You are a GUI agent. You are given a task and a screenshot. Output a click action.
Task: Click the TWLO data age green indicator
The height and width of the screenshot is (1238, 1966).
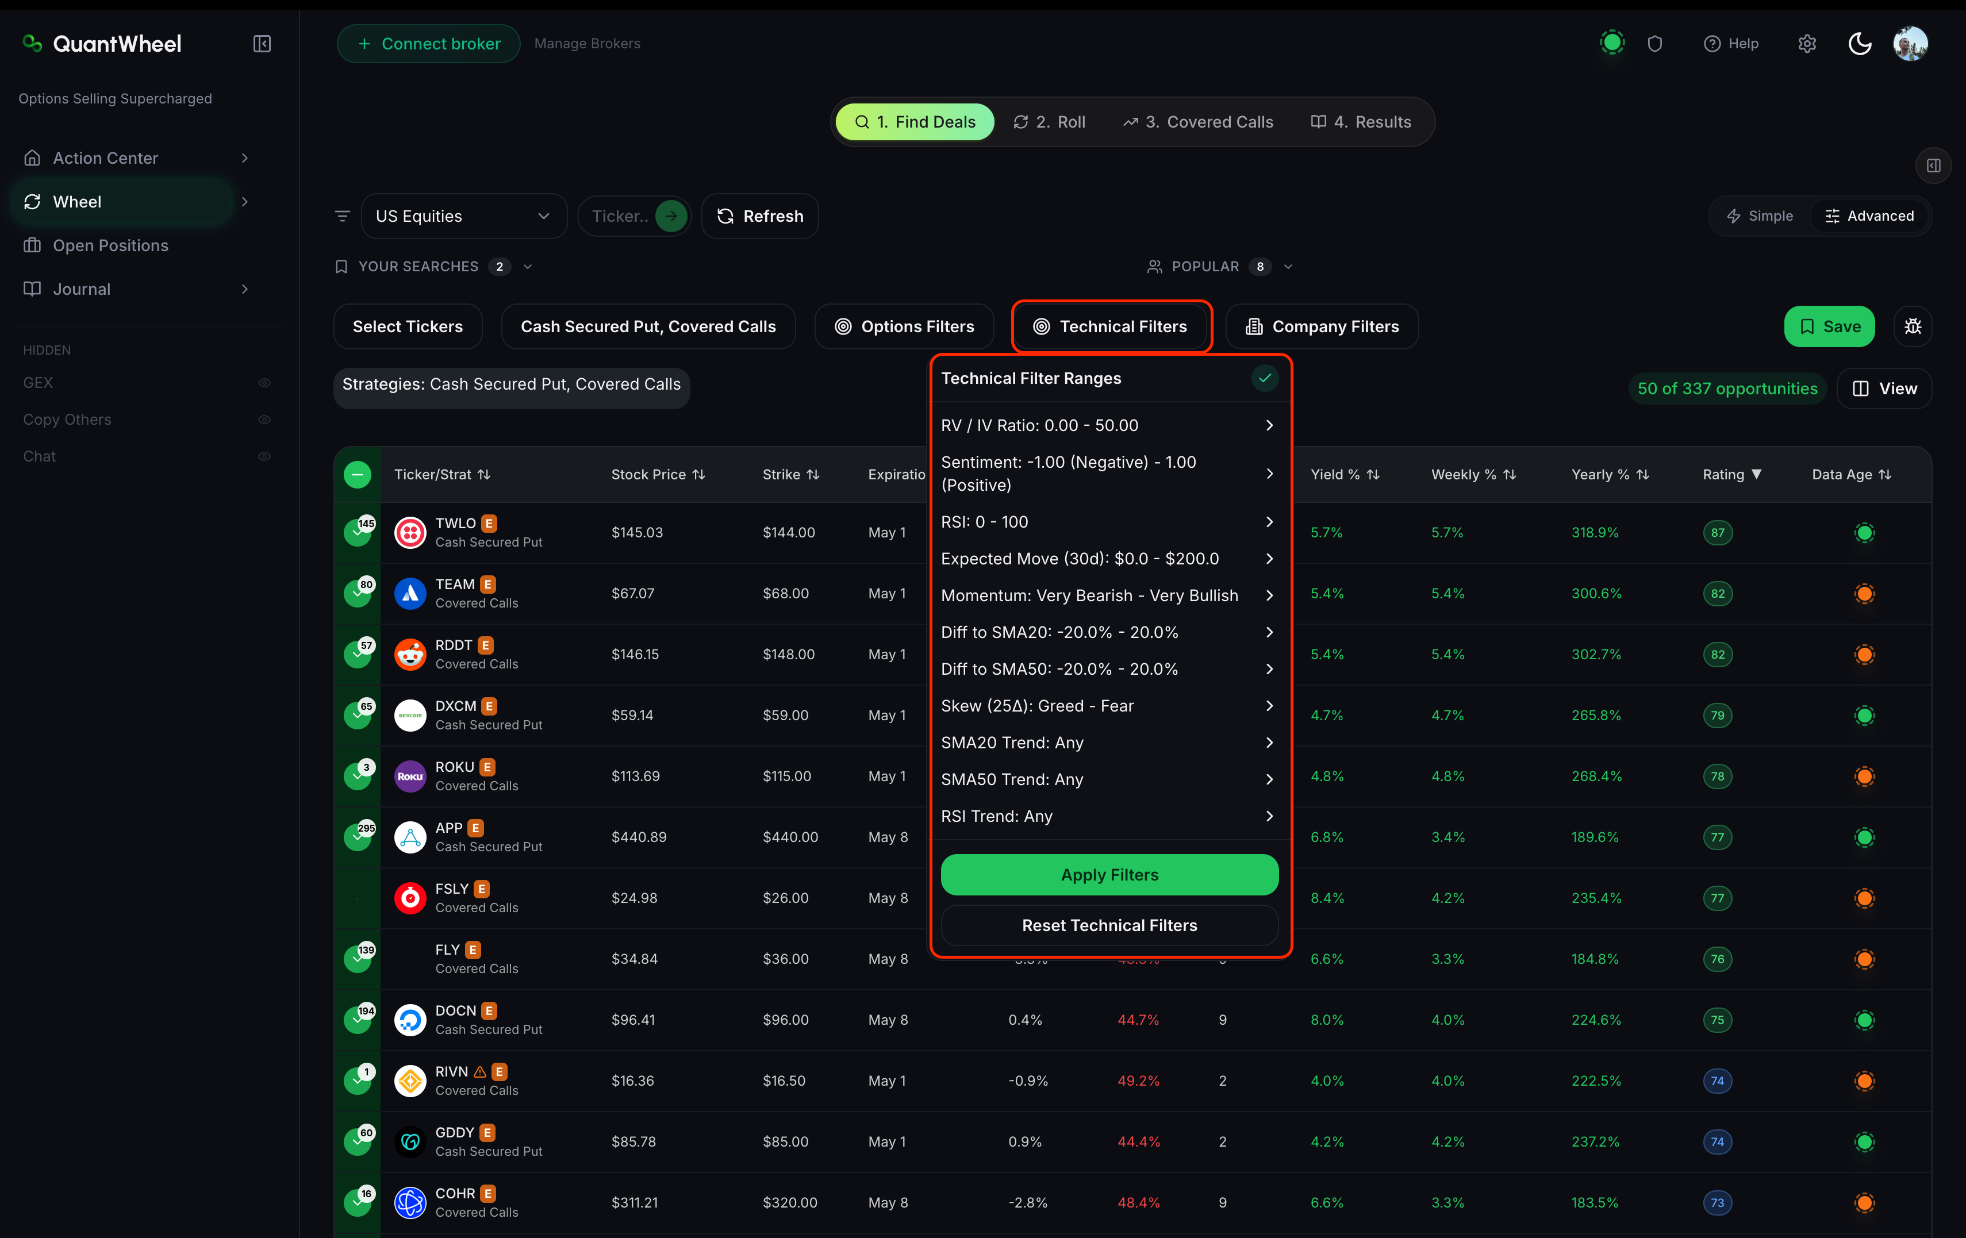tap(1864, 533)
